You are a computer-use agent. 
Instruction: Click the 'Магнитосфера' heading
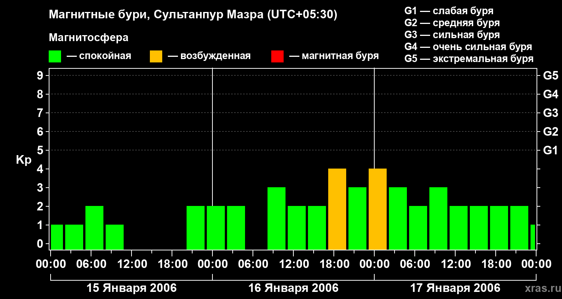89,38
